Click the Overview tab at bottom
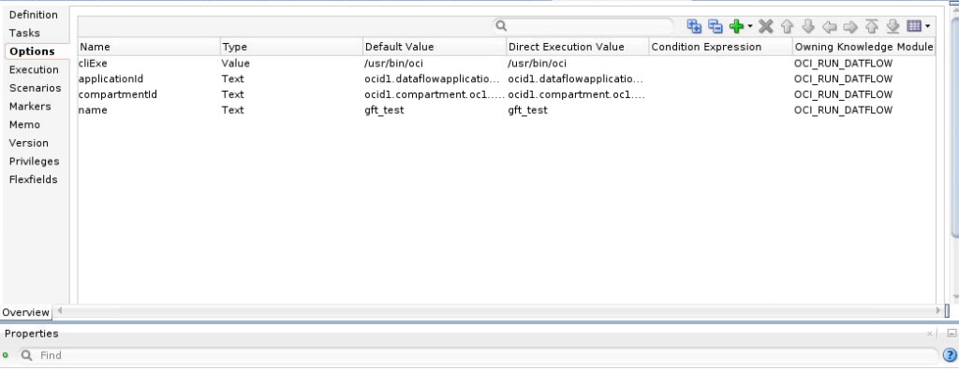The height and width of the screenshot is (370, 959). (25, 312)
